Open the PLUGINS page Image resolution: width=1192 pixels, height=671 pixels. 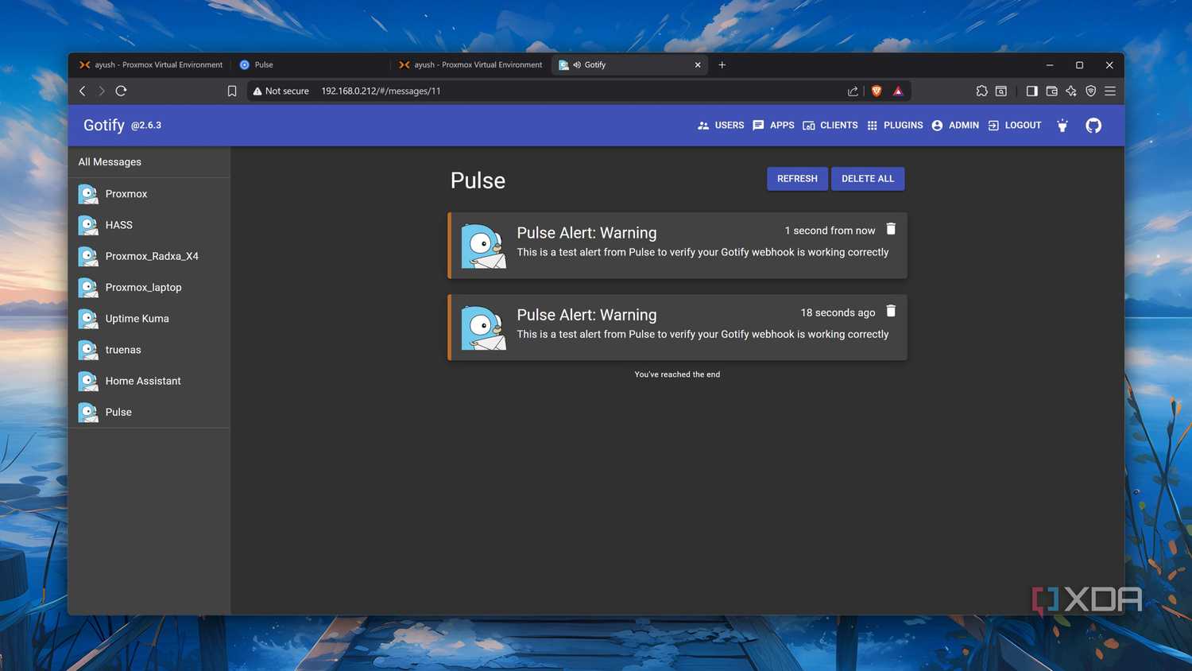coord(895,126)
